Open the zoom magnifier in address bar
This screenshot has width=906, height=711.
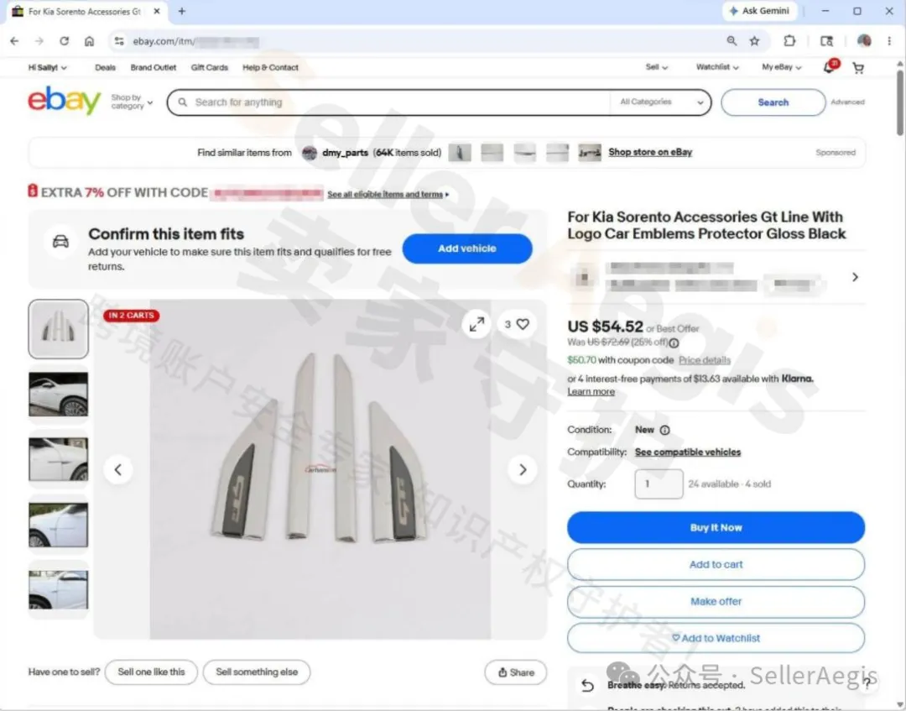pyautogui.click(x=732, y=41)
